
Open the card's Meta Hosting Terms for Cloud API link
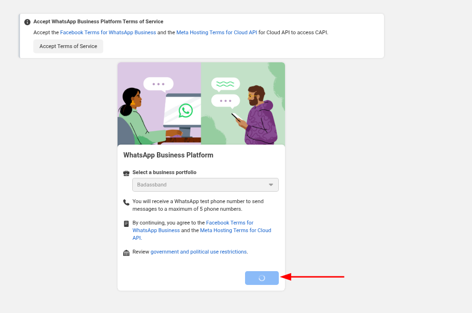tap(236, 230)
